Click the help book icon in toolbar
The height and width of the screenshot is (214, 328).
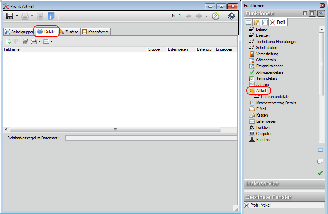click(x=232, y=16)
